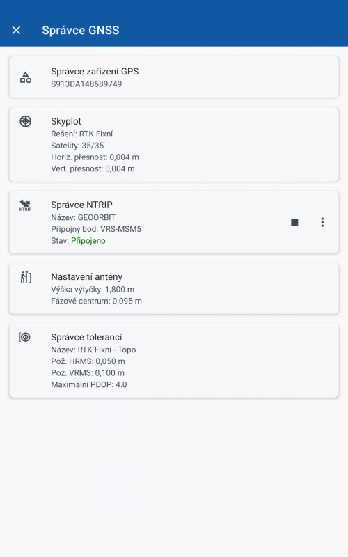
Task: Tap the green Připojeno status text
Action: (x=88, y=241)
